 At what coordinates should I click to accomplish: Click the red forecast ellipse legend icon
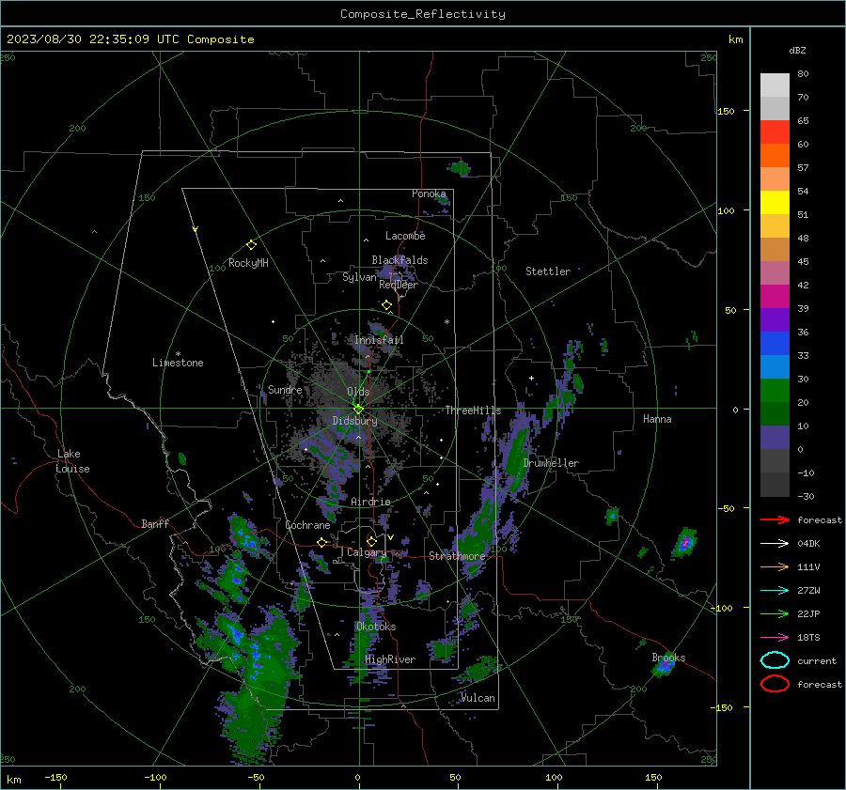775,684
